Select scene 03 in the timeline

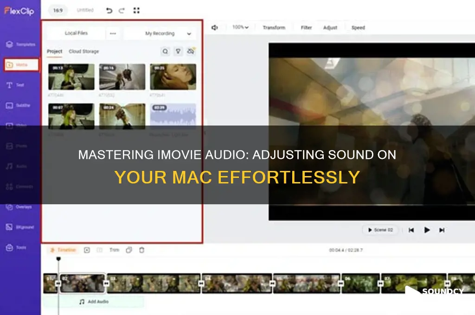point(154,283)
